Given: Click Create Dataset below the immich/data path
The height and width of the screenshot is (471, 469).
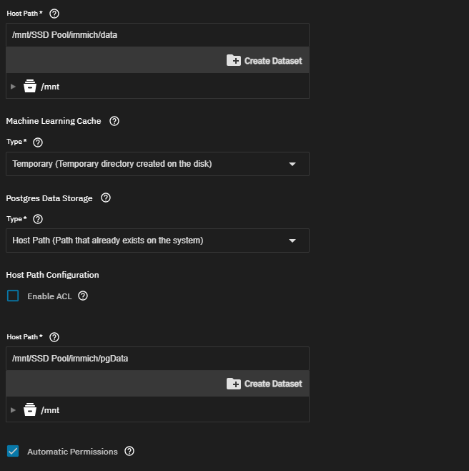Looking at the screenshot, I should pyautogui.click(x=265, y=61).
